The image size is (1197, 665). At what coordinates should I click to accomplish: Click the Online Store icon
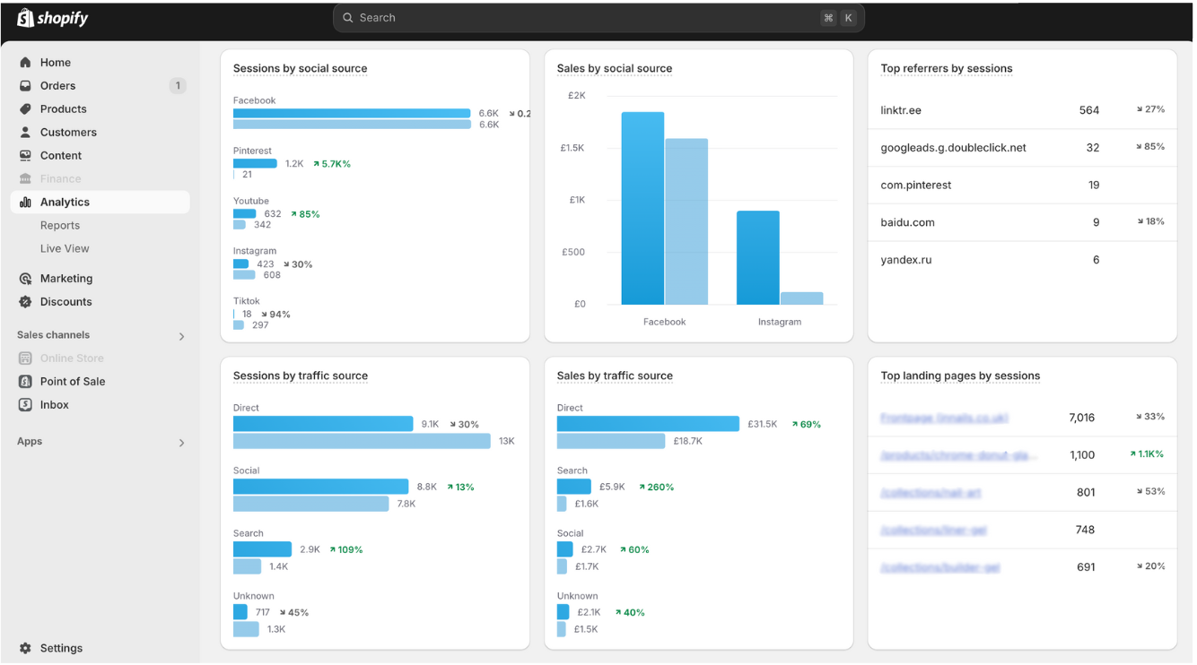point(25,358)
